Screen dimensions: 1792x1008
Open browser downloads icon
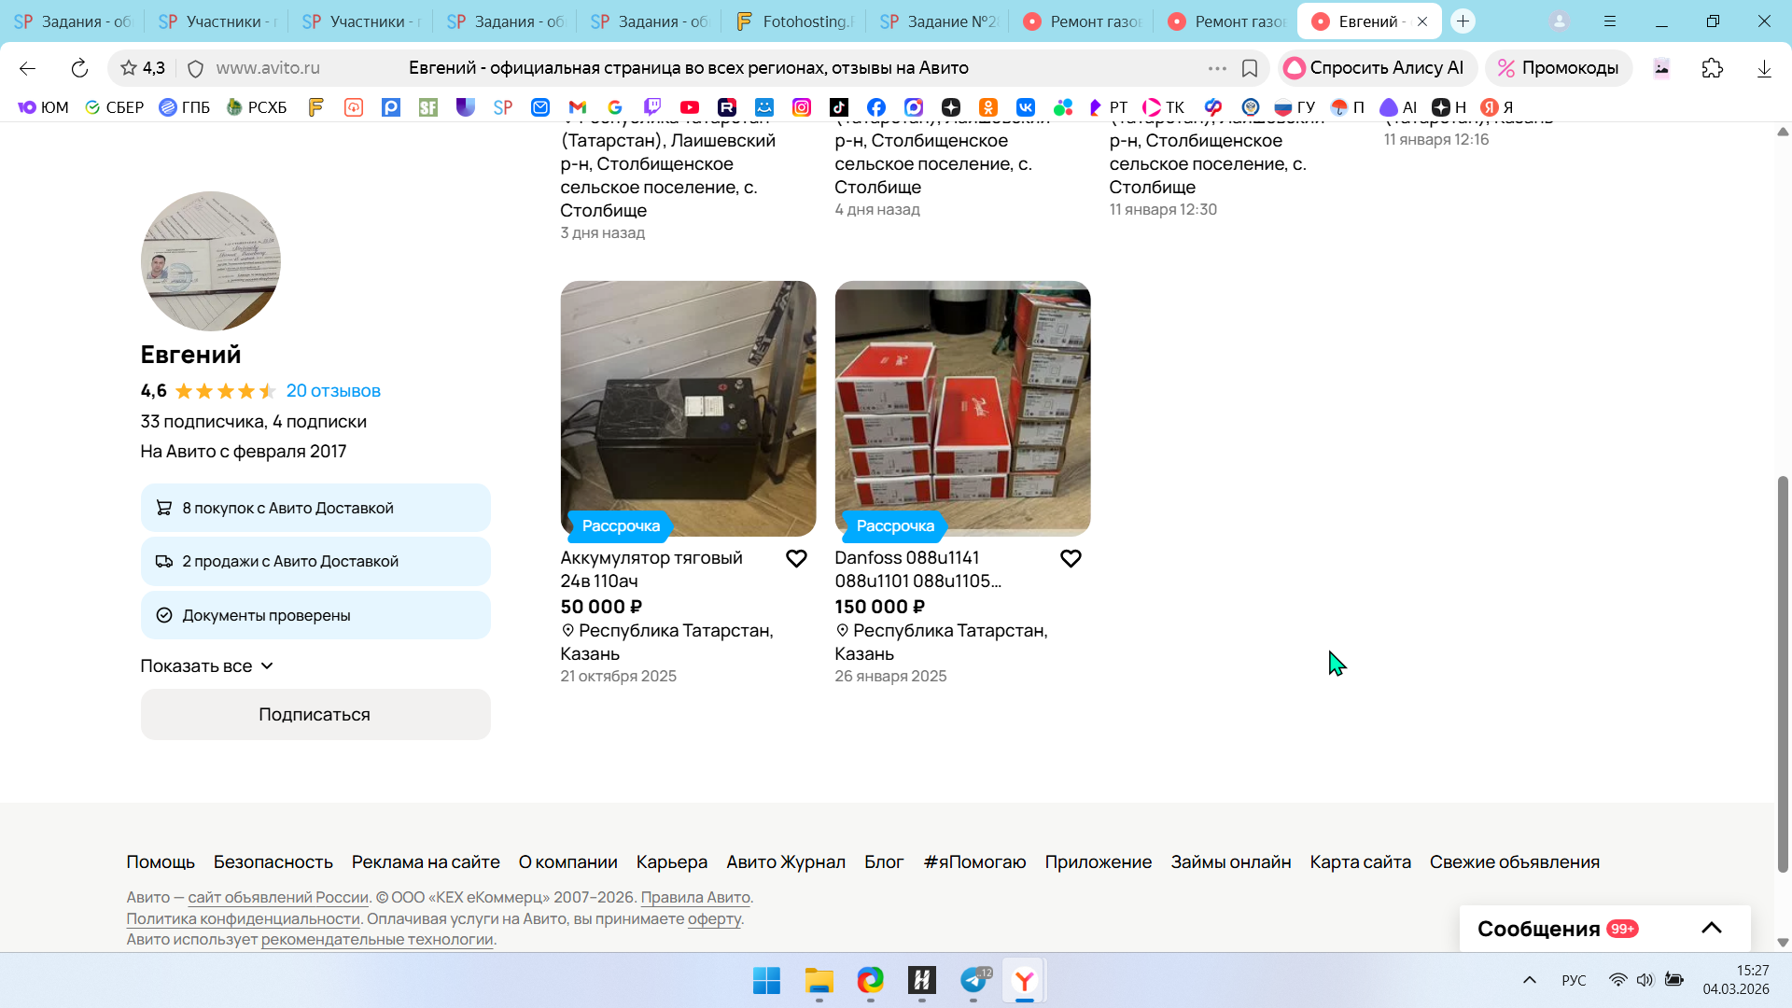pyautogui.click(x=1763, y=68)
